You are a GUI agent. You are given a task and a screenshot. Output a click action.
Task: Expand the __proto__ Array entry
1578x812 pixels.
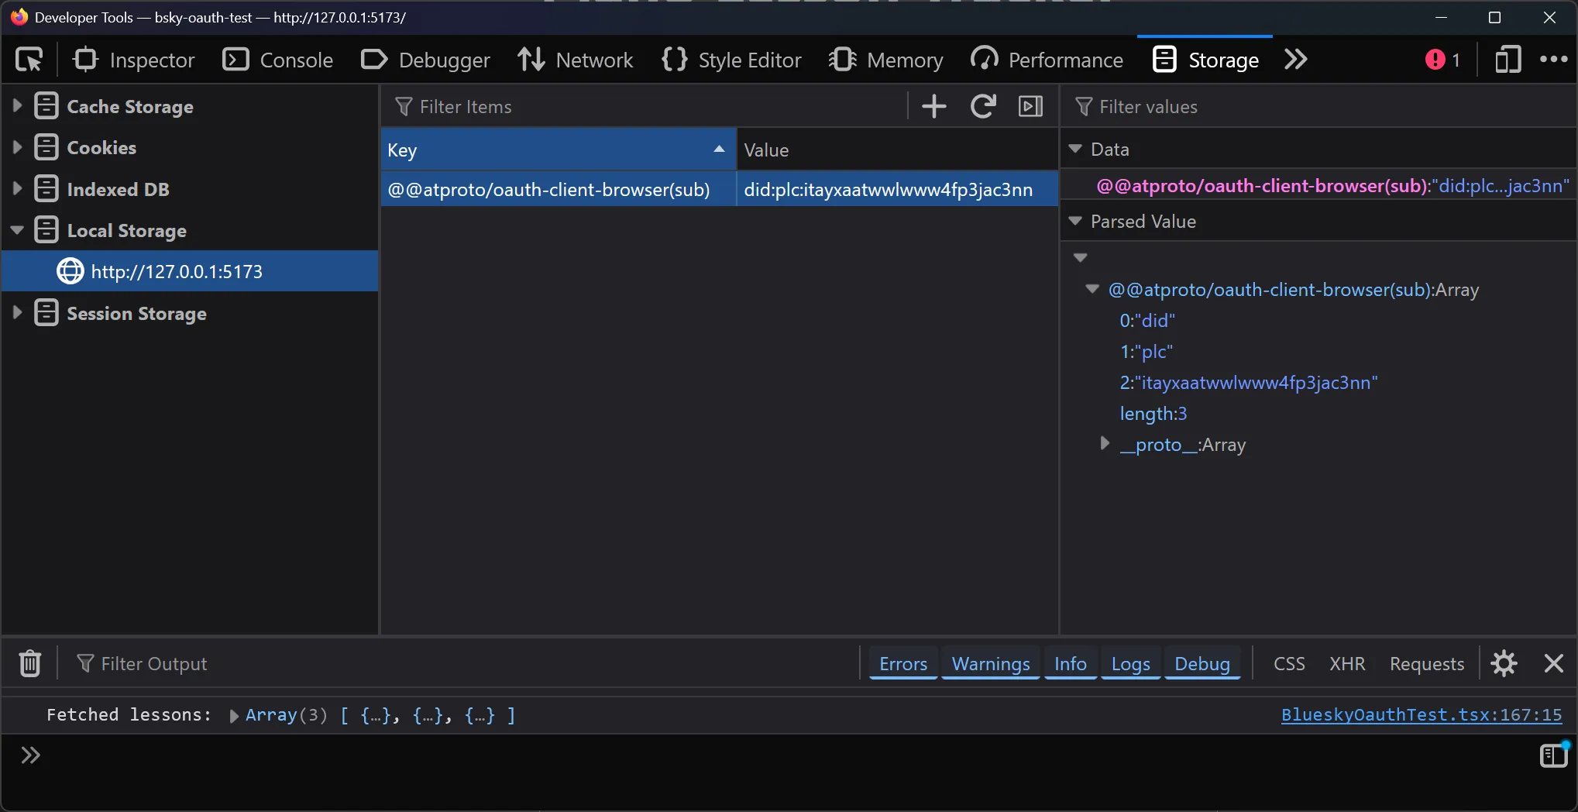tap(1104, 444)
